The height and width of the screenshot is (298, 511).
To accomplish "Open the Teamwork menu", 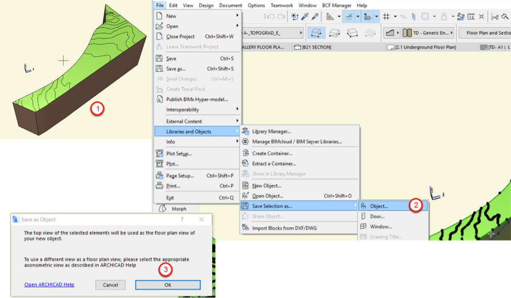I will 281,5.
